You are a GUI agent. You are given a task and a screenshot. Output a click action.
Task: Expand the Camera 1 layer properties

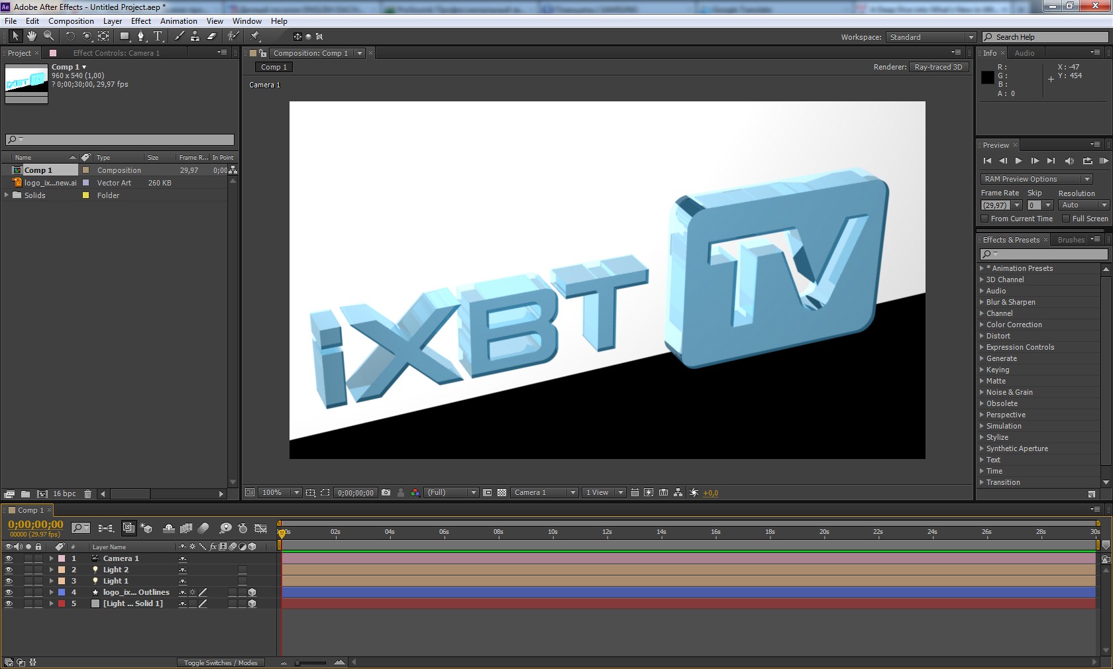click(51, 558)
